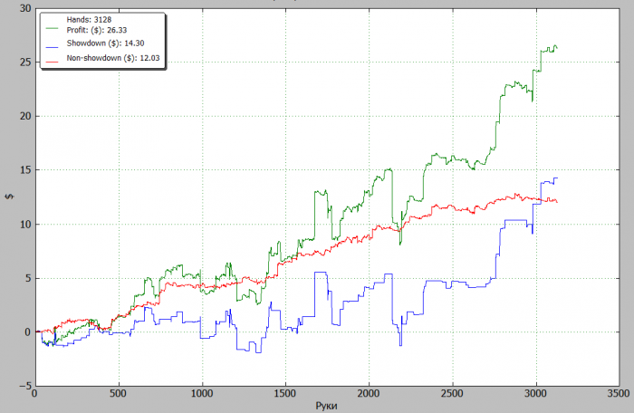
Task: Click the 'Non-showdown ($): 12.03' legend entry
Action: click(x=113, y=58)
